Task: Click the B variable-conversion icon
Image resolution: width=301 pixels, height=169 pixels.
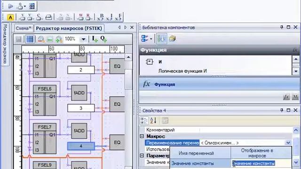Action: (101, 17)
